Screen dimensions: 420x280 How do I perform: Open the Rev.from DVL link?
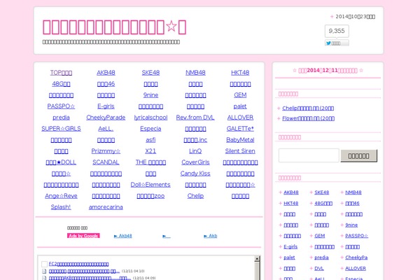click(195, 118)
